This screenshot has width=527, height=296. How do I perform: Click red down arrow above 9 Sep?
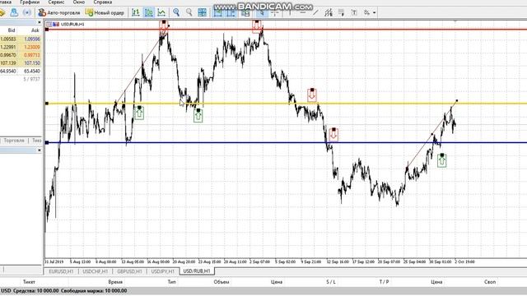point(312,95)
